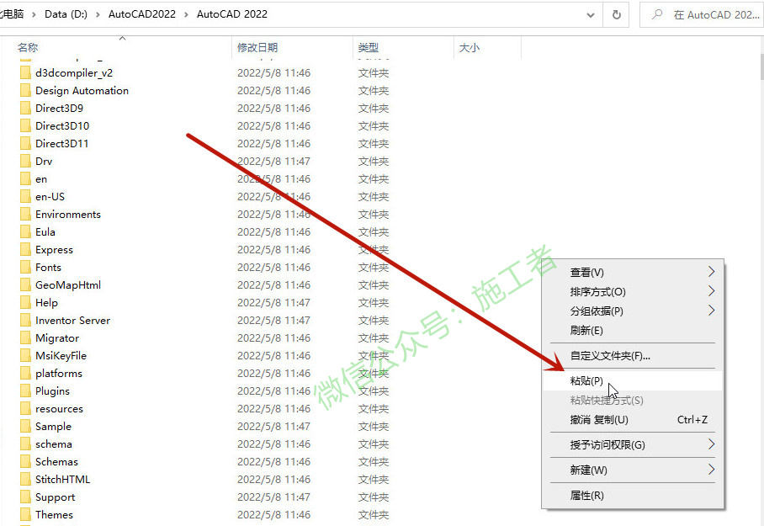764x526 pixels.
Task: Click the d3dcompiler_v2 folder icon
Action: point(26,73)
